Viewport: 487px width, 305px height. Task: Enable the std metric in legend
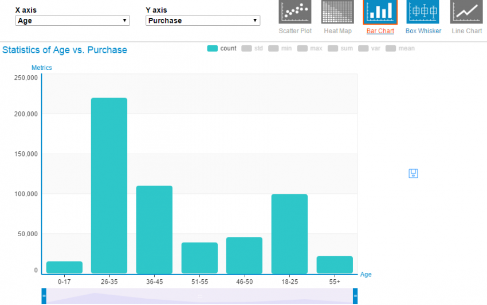[252, 49]
